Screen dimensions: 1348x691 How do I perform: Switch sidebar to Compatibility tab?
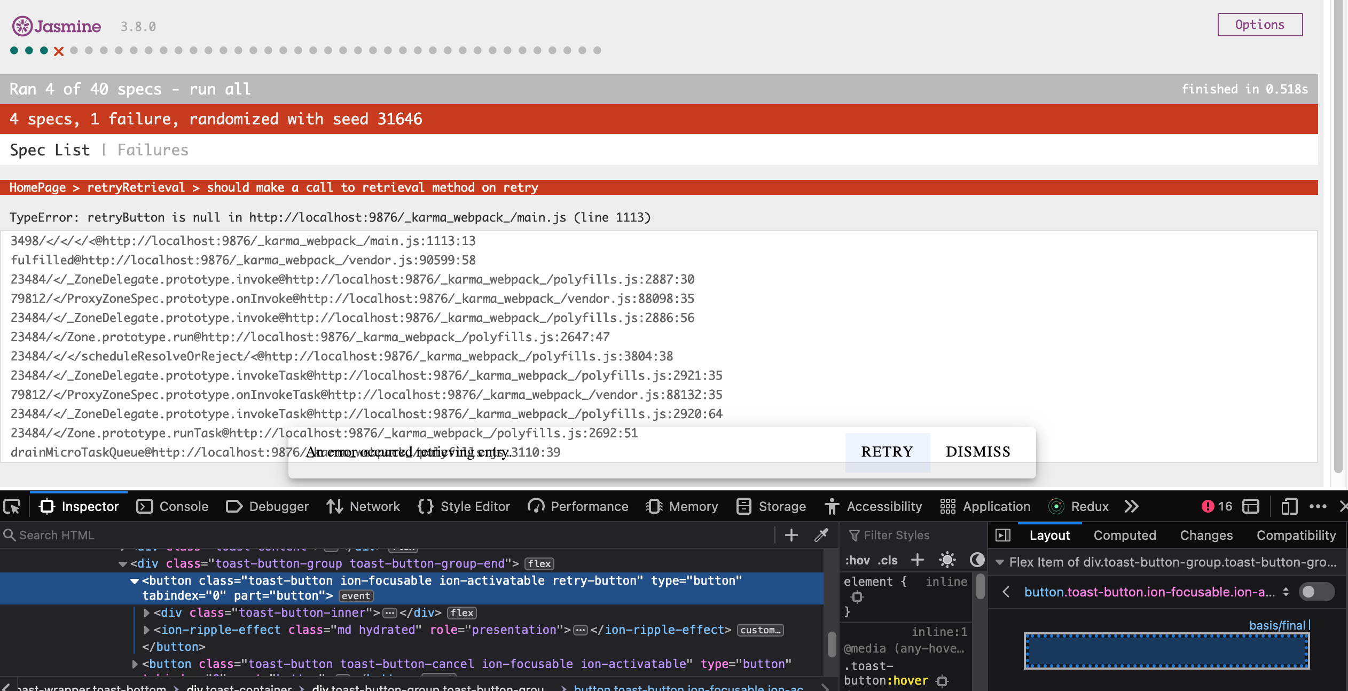pyautogui.click(x=1296, y=535)
